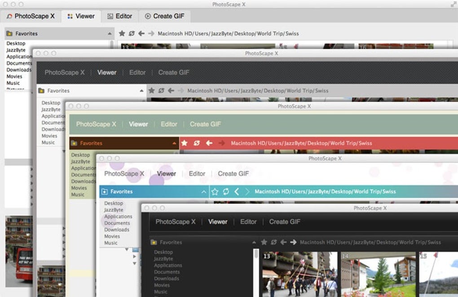Select Viewer in the black theme window
Image resolution: width=458 pixels, height=297 pixels.
pyautogui.click(x=218, y=222)
